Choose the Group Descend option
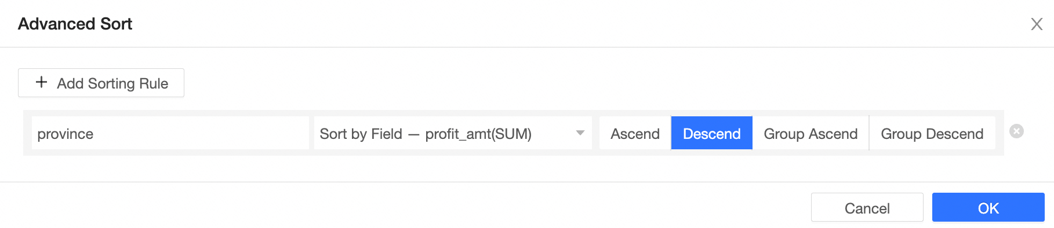This screenshot has width=1054, height=228. pos(932,133)
